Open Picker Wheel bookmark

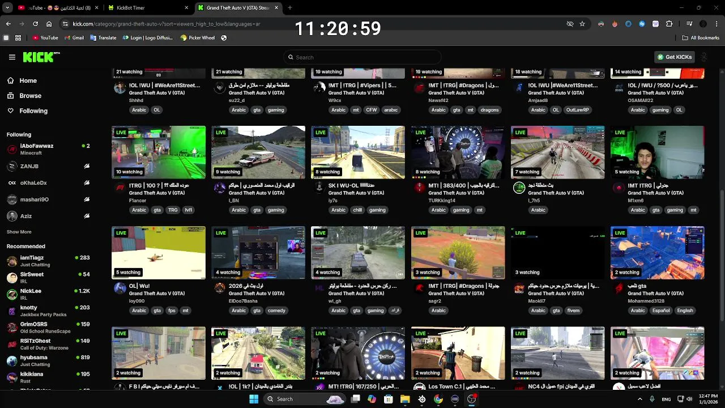(198, 38)
